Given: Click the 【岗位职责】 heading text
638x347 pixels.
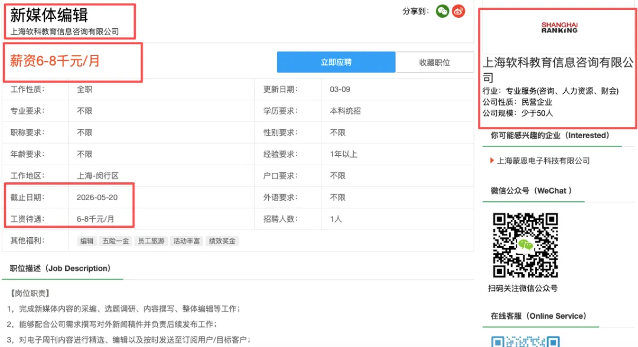Looking at the screenshot, I should click(30, 293).
